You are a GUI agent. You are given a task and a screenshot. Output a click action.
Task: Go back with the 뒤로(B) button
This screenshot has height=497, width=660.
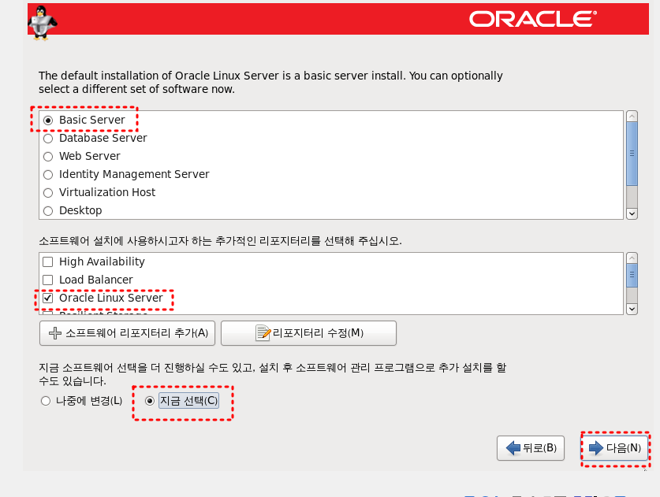[x=531, y=448]
